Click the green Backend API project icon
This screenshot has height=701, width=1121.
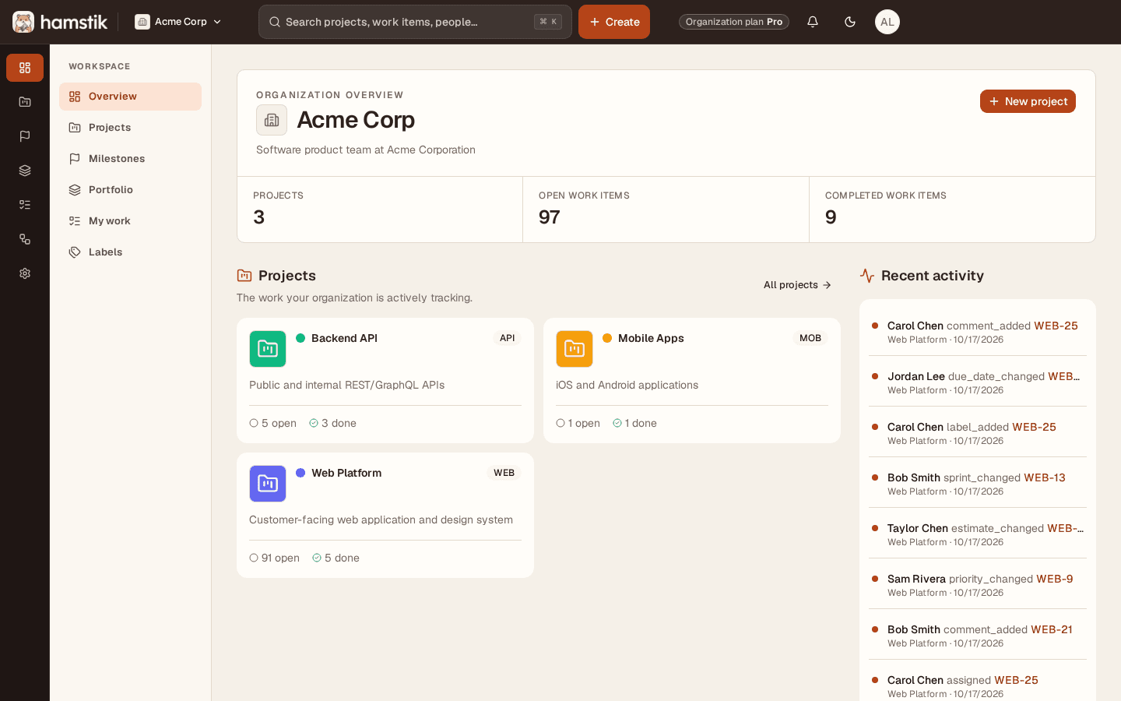point(268,349)
